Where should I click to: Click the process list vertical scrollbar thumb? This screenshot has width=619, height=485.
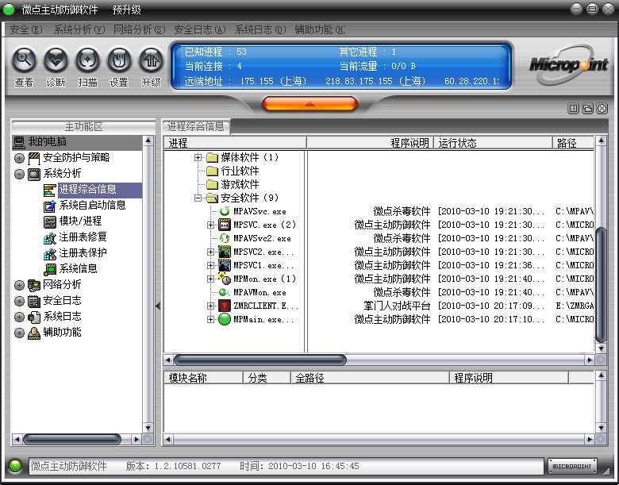pyautogui.click(x=601, y=285)
